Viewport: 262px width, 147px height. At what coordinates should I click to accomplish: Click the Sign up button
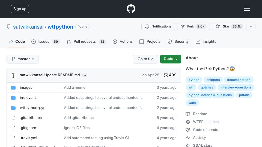click(x=20, y=9)
